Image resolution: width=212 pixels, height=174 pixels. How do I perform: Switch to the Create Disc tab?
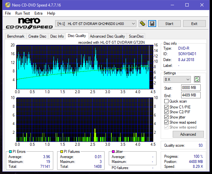pos(37,36)
